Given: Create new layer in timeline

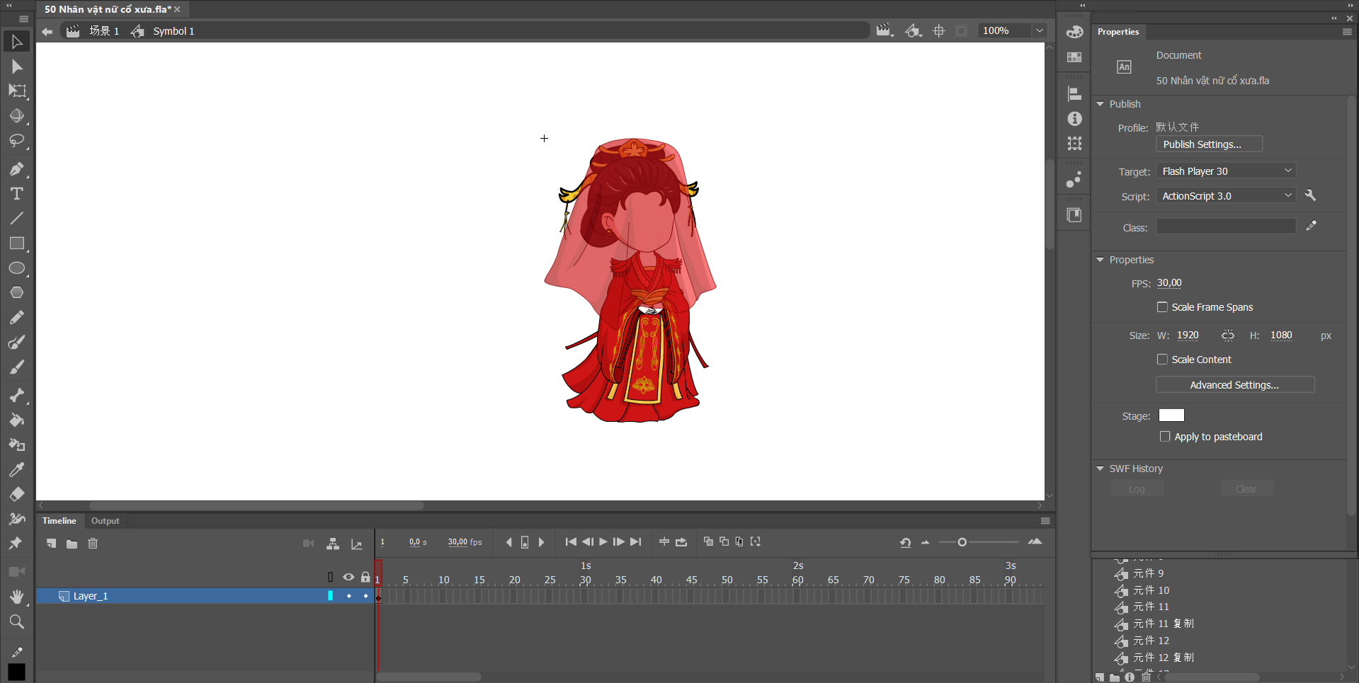Looking at the screenshot, I should 51,544.
